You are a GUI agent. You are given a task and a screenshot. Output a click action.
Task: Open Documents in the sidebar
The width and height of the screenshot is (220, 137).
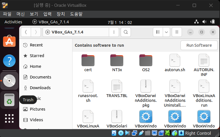pos(46,77)
